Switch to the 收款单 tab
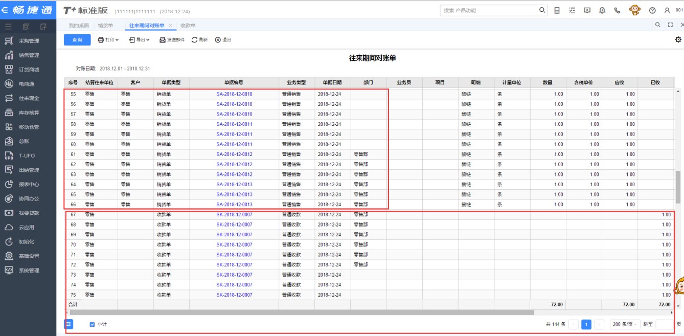The image size is (684, 336). [188, 26]
